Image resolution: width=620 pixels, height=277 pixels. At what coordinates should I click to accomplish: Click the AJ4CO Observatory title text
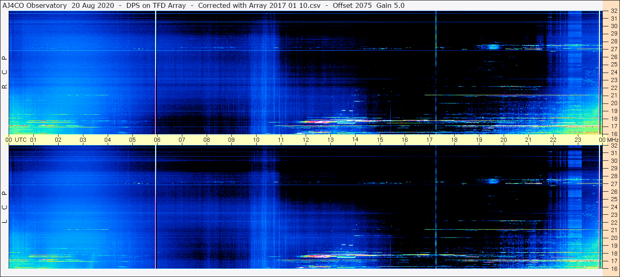click(35, 5)
